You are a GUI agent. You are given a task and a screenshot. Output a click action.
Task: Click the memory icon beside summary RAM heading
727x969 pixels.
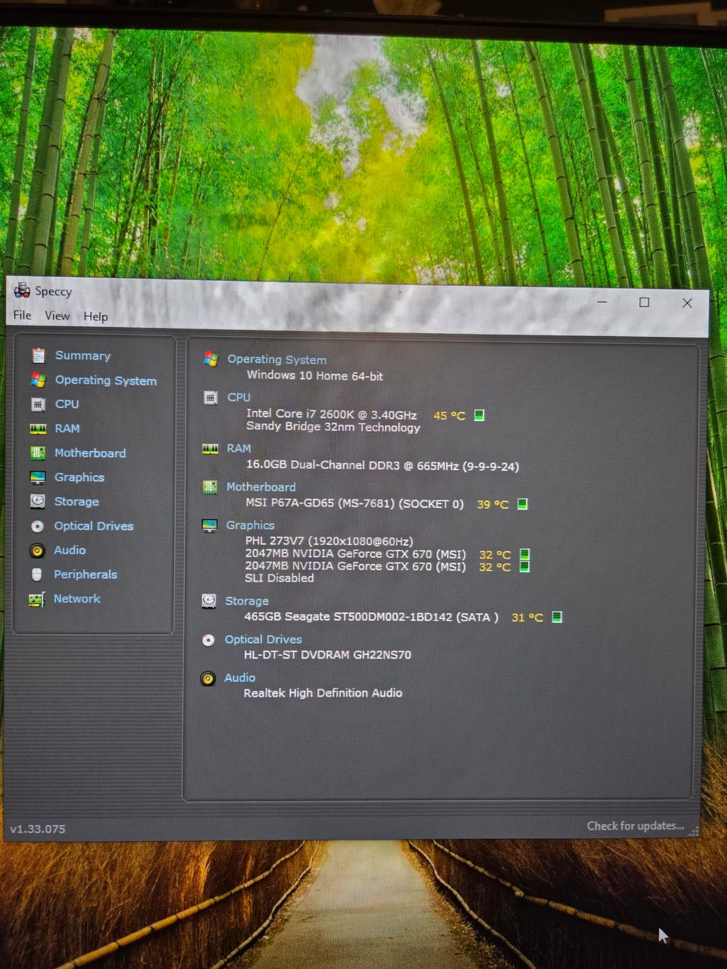(x=210, y=449)
